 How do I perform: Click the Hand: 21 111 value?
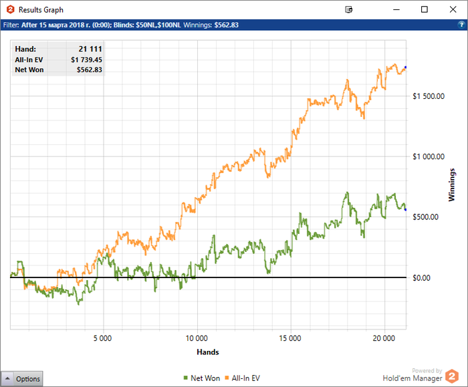point(90,49)
